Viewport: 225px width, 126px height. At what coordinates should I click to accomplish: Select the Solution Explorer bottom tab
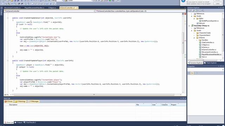click(195, 63)
